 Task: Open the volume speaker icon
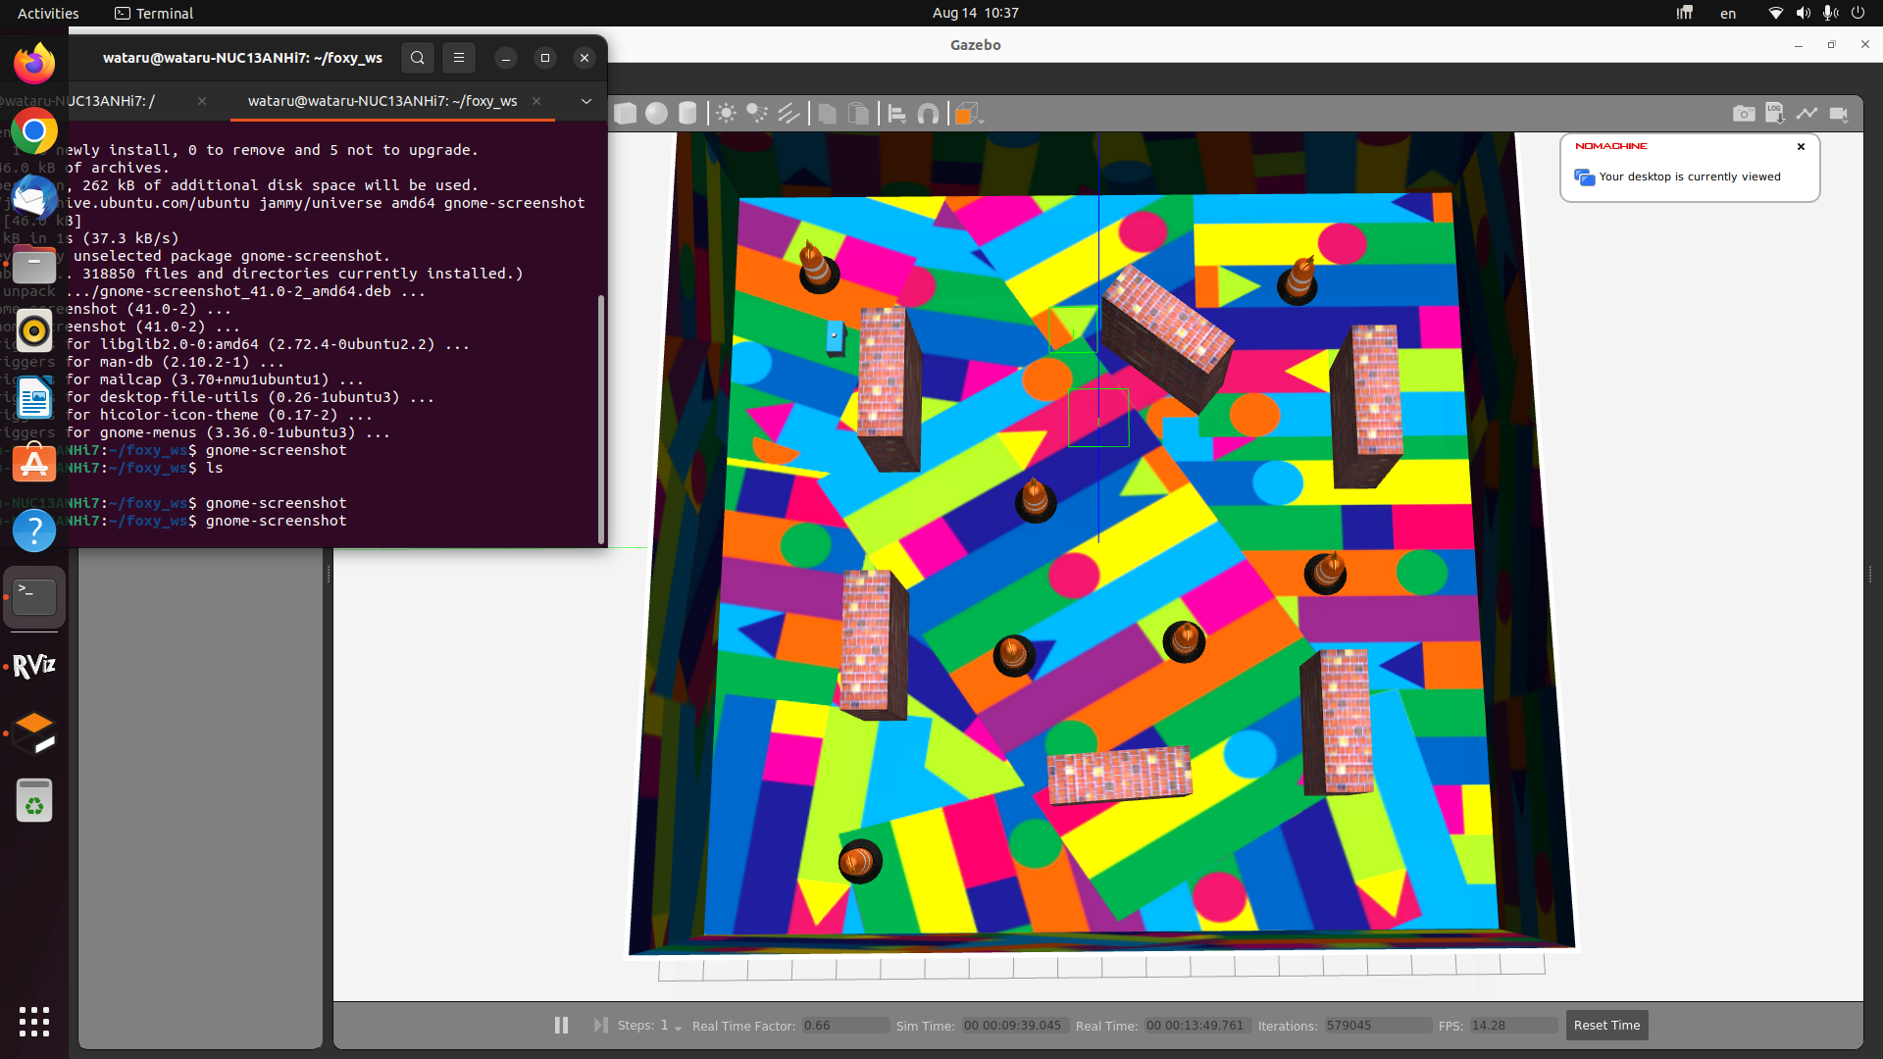click(x=1803, y=13)
